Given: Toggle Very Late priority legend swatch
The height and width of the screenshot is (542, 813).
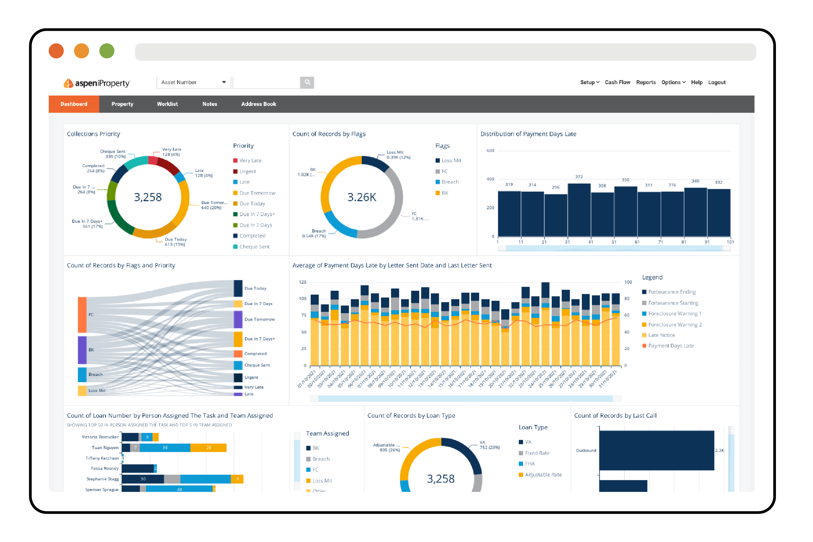Looking at the screenshot, I should click(x=235, y=161).
